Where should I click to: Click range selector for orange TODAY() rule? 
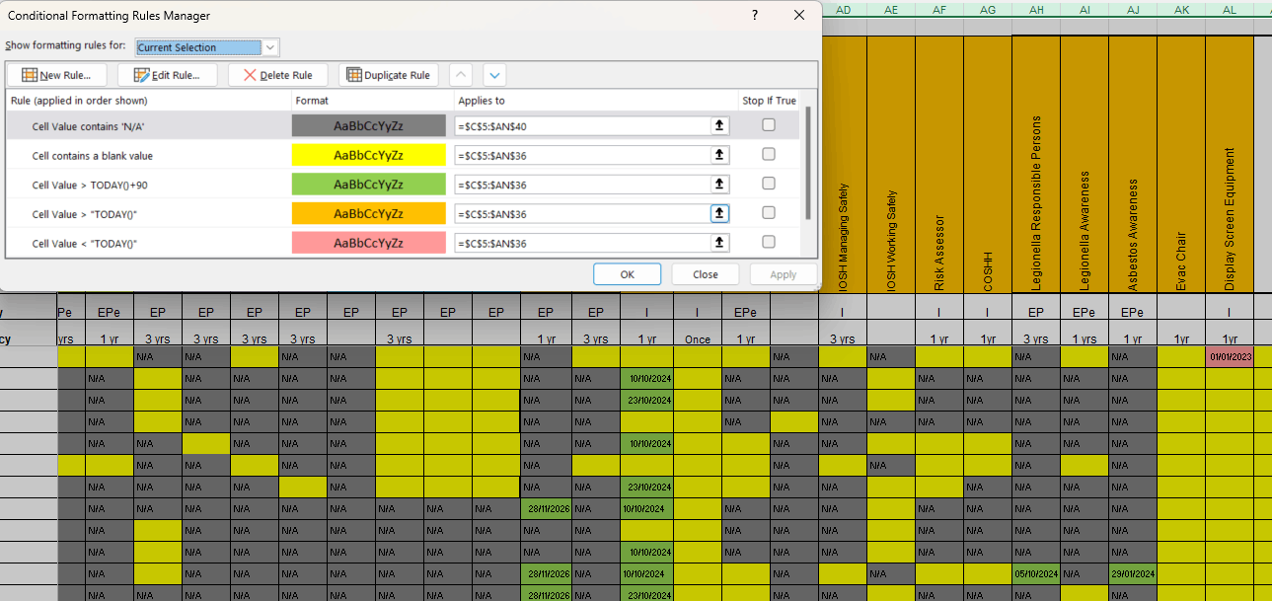pos(719,213)
